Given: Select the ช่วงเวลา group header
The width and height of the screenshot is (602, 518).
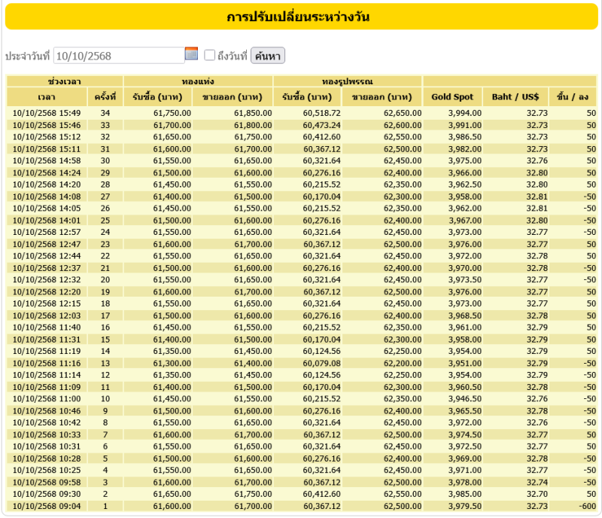Looking at the screenshot, I should [x=64, y=81].
